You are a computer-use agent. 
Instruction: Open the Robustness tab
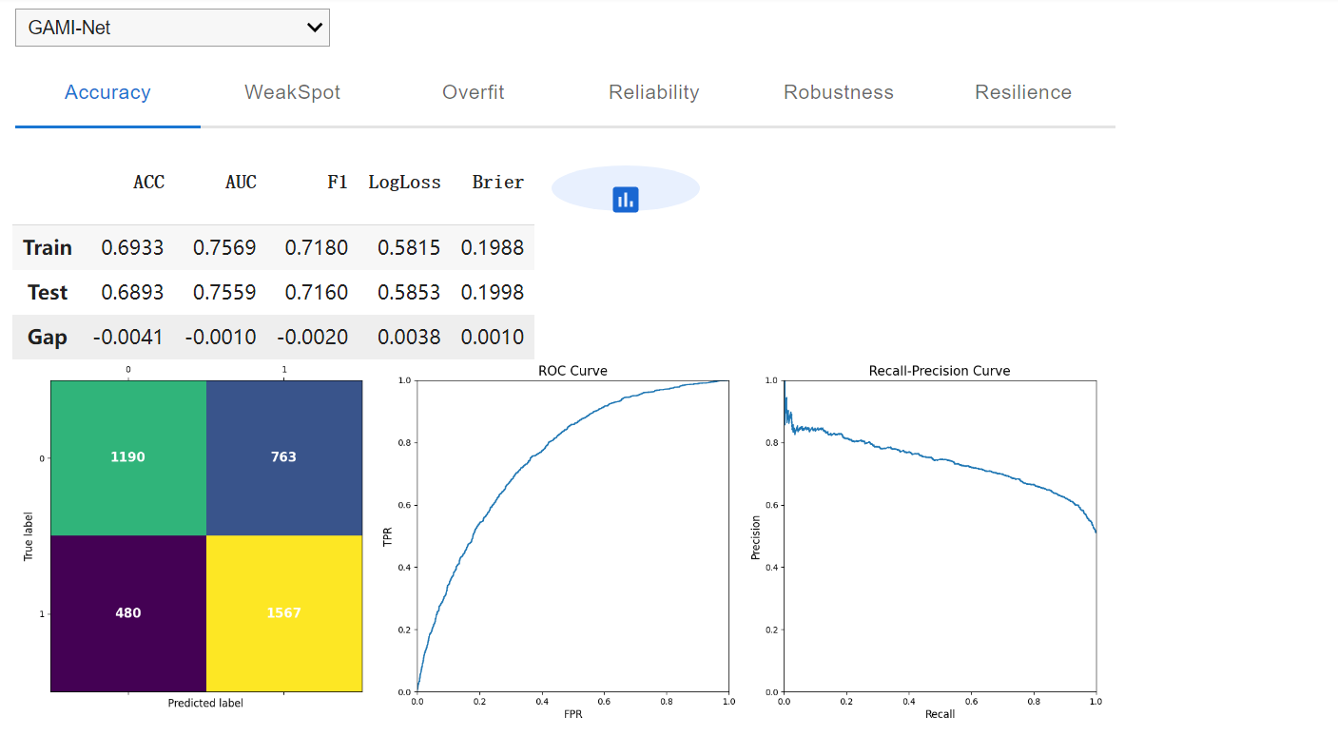[x=838, y=92]
